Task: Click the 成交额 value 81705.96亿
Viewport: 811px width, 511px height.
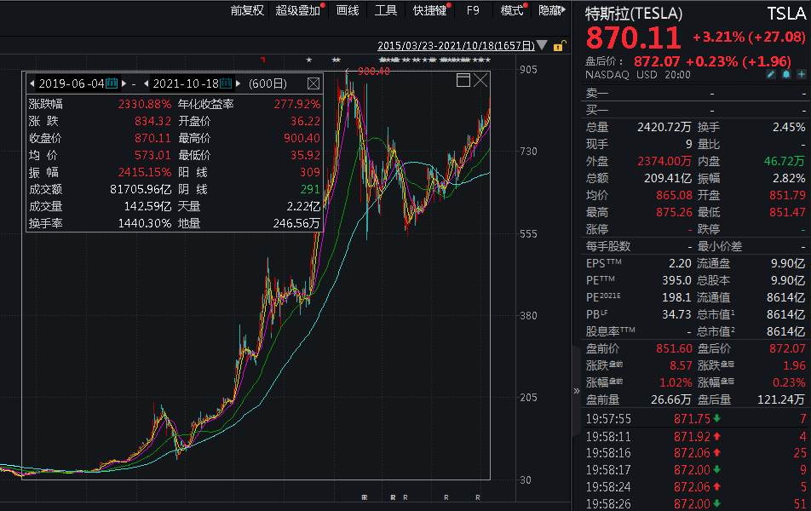Action: pyautogui.click(x=141, y=189)
